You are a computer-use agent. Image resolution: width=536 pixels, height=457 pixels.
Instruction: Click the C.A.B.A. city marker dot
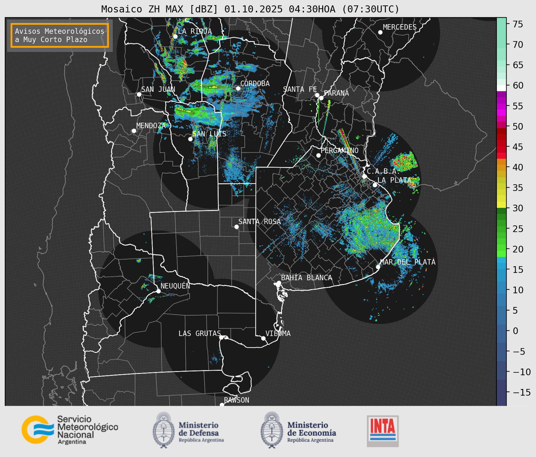(364, 176)
